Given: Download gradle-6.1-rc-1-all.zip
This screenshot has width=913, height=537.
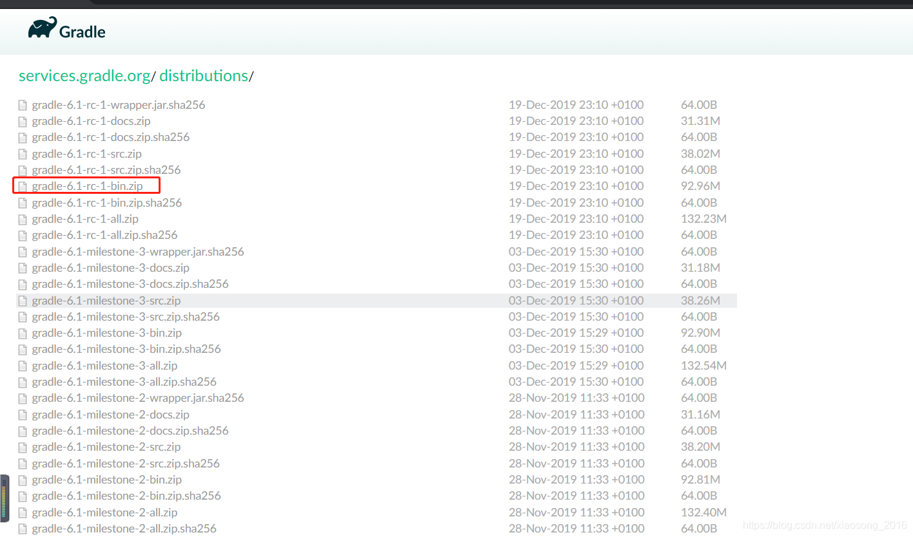Looking at the screenshot, I should coord(85,219).
